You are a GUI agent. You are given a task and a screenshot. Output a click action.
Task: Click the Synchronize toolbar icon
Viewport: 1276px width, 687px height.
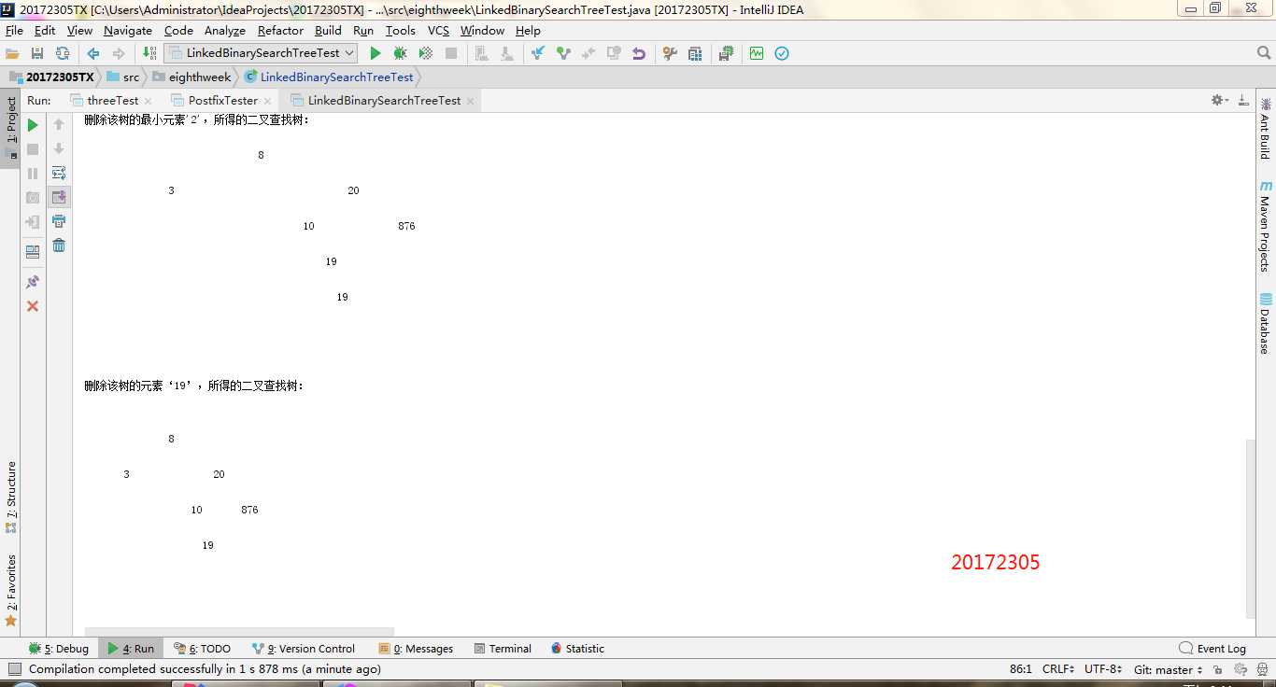coord(63,53)
